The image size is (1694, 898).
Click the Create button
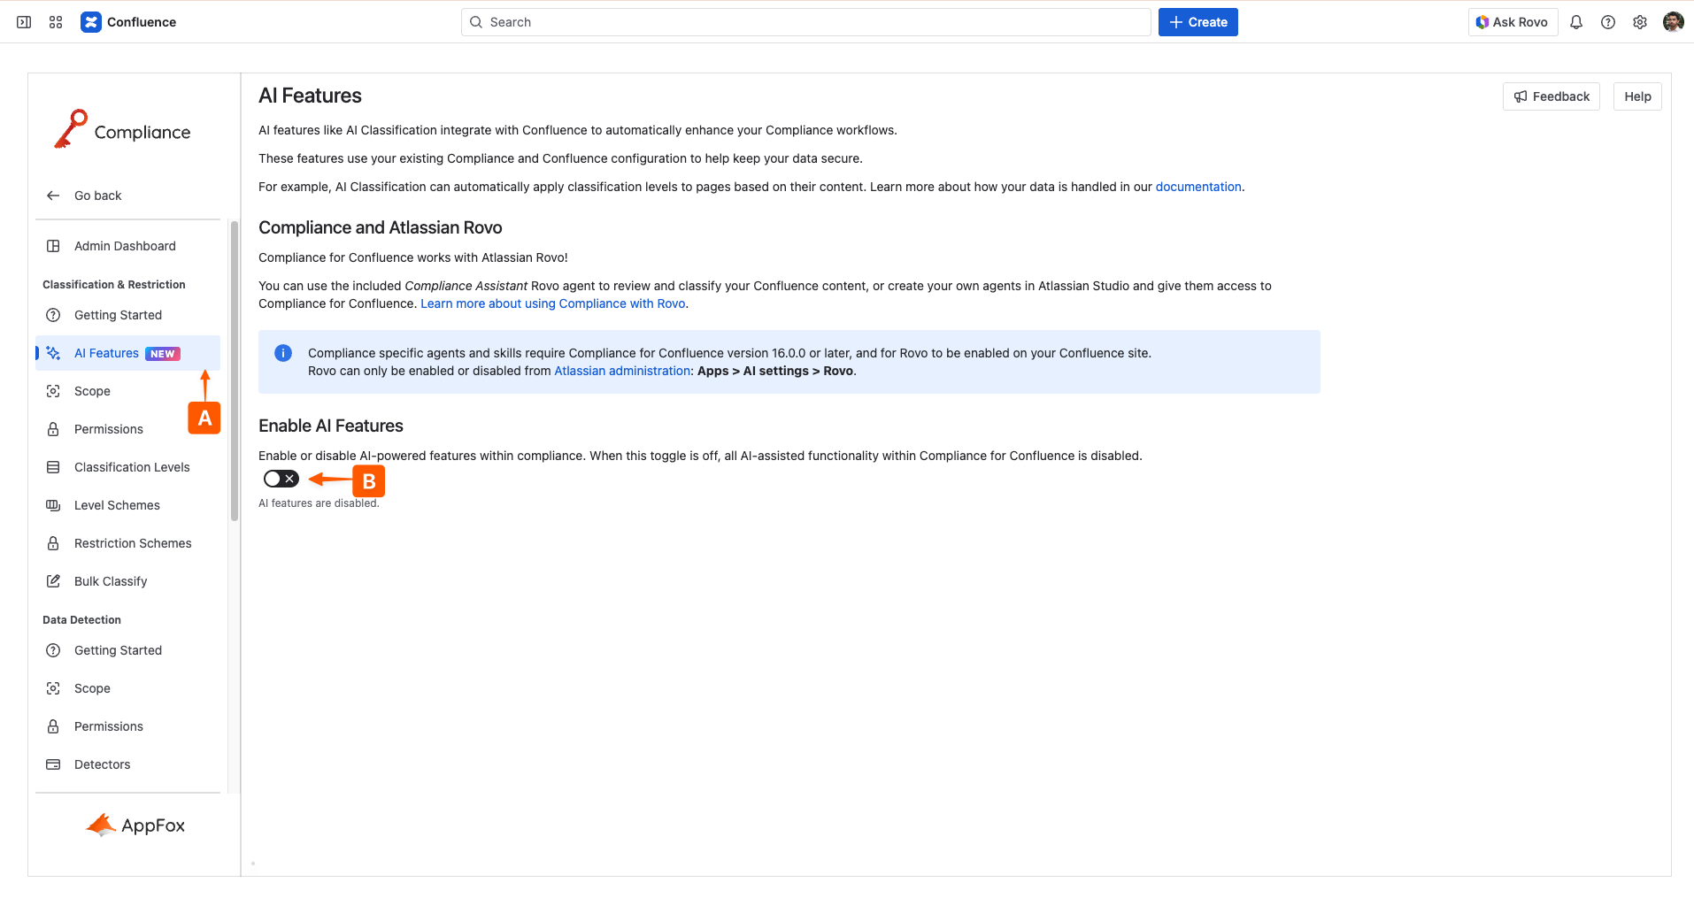click(x=1197, y=22)
